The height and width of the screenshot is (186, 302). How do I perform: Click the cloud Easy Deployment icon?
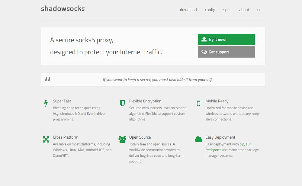pyautogui.click(x=198, y=139)
